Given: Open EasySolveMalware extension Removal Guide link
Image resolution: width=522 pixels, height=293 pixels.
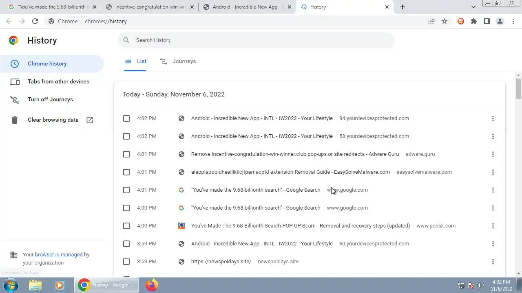Looking at the screenshot, I should 290,172.
